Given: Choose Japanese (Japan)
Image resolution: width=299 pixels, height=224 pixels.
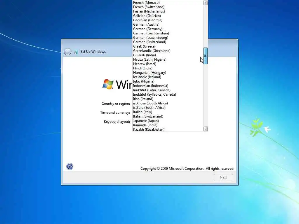Looking at the screenshot, I should [168, 121].
